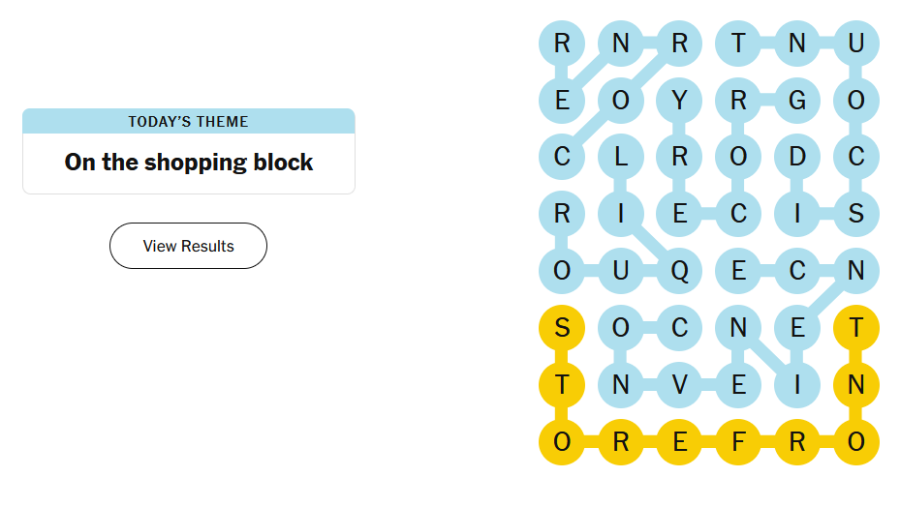Select the R tile in the top-left corner
Image resolution: width=900 pixels, height=507 pixels.
[562, 43]
